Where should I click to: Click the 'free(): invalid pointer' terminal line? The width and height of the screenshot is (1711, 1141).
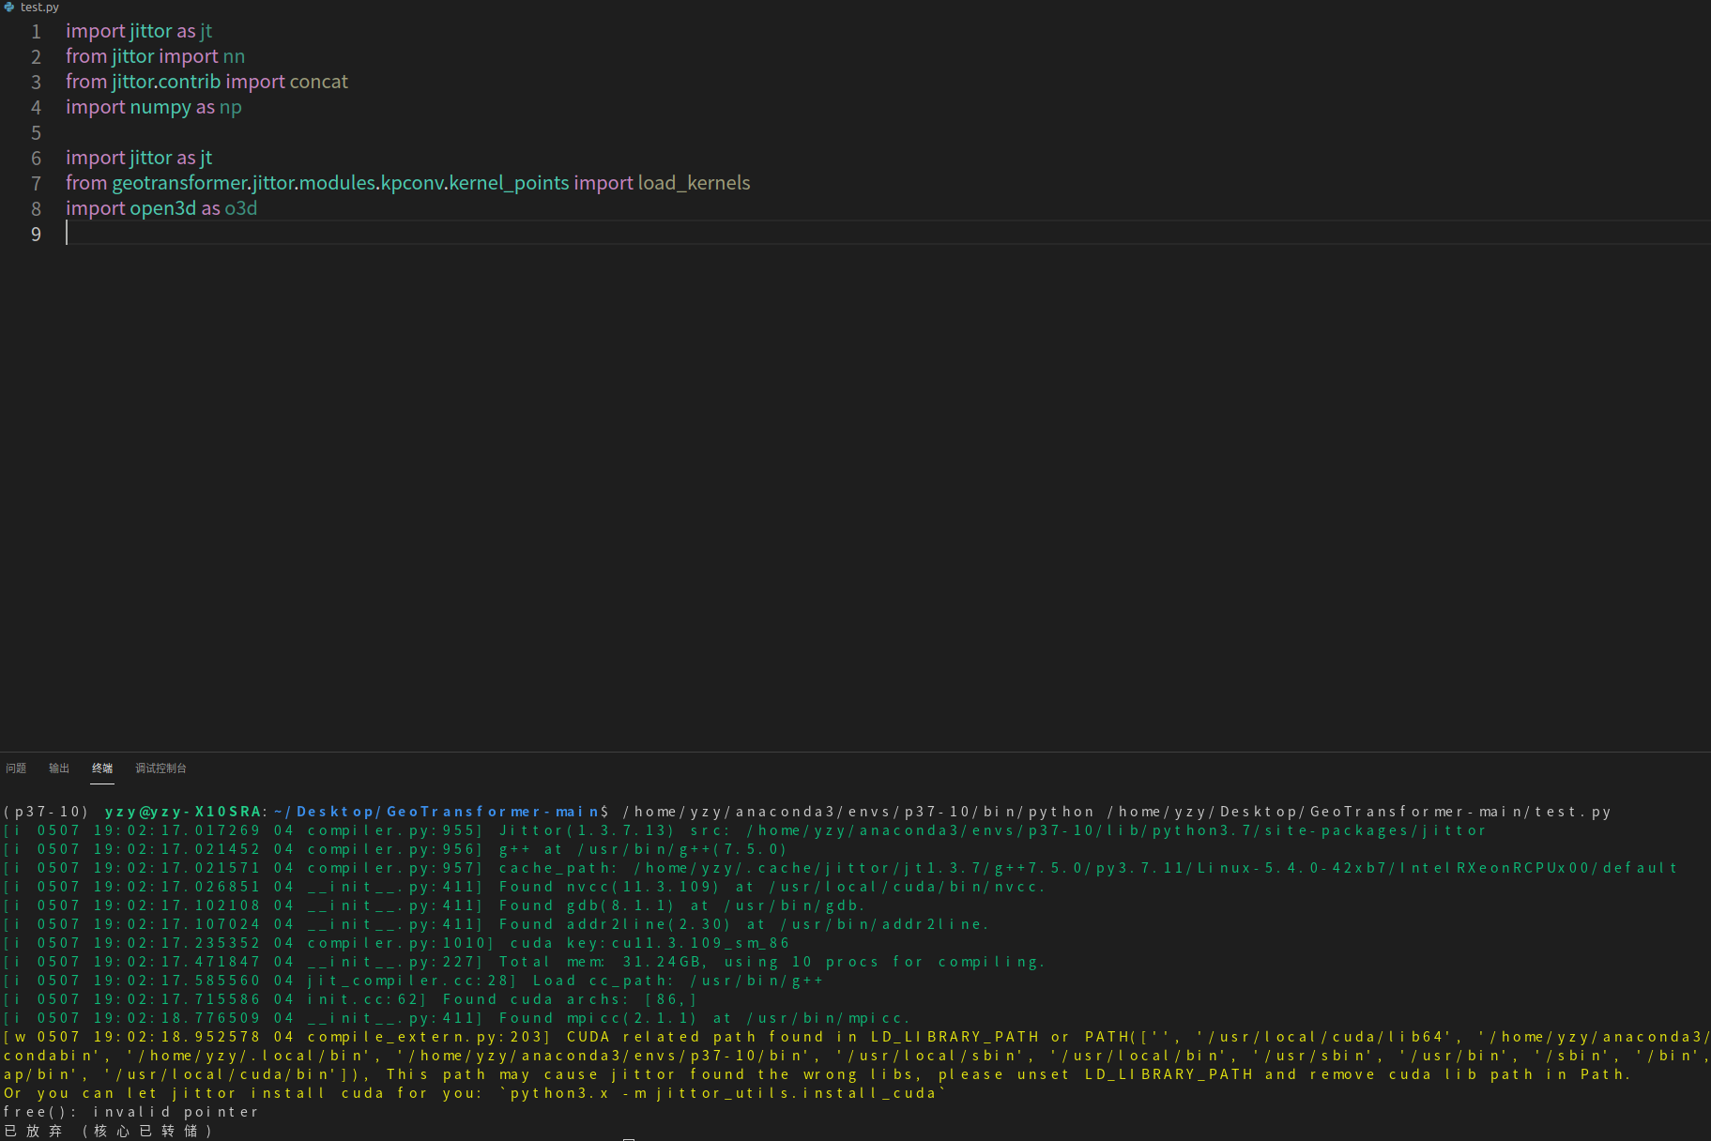pyautogui.click(x=131, y=1112)
